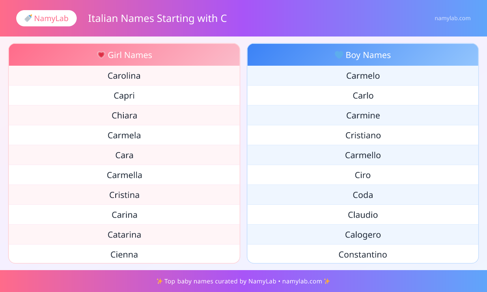Select the Boy Names column header
Image resolution: width=487 pixels, height=292 pixels.
point(363,55)
